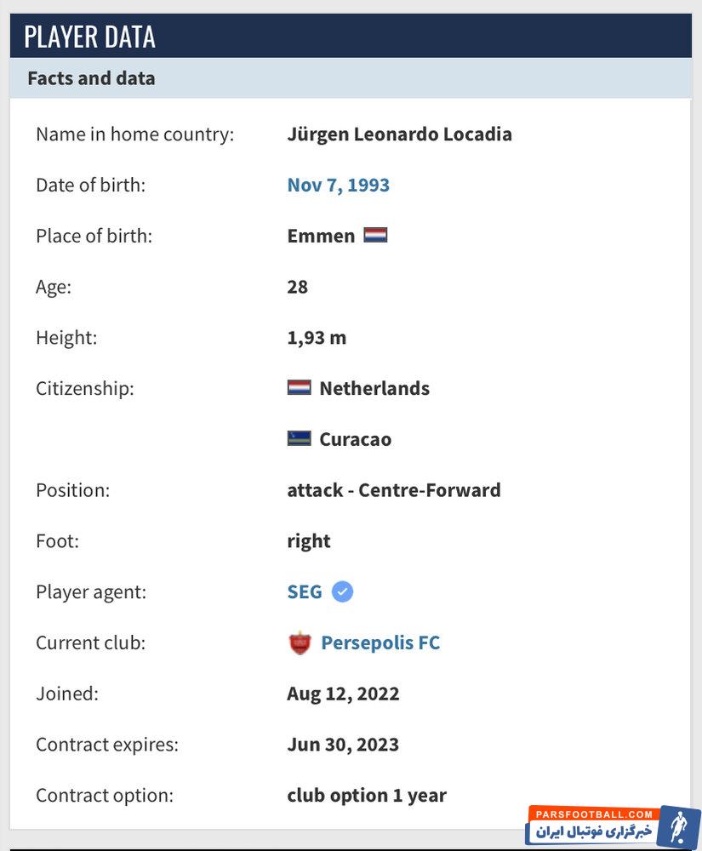Click the 1,93 m height value
The width and height of the screenshot is (702, 851).
click(x=317, y=337)
